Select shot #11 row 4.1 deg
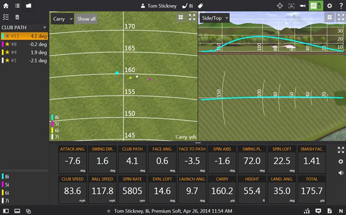 pos(24,36)
